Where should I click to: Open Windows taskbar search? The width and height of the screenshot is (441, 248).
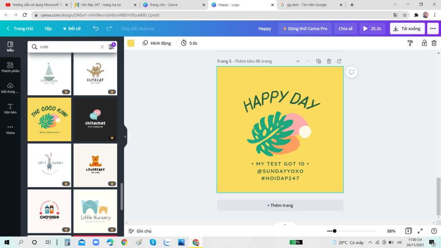[x=21, y=242]
